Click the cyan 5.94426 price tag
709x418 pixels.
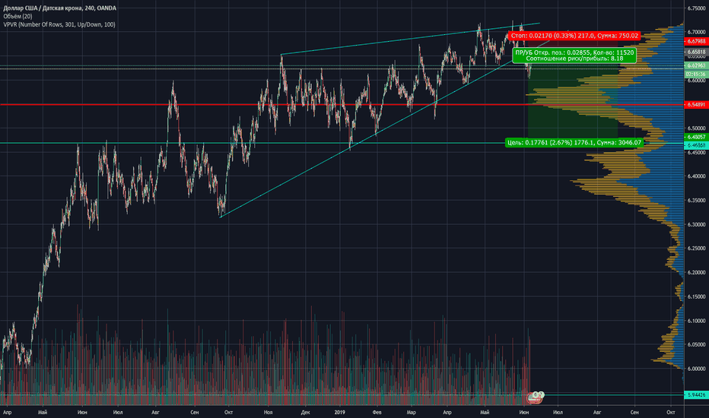pos(696,395)
